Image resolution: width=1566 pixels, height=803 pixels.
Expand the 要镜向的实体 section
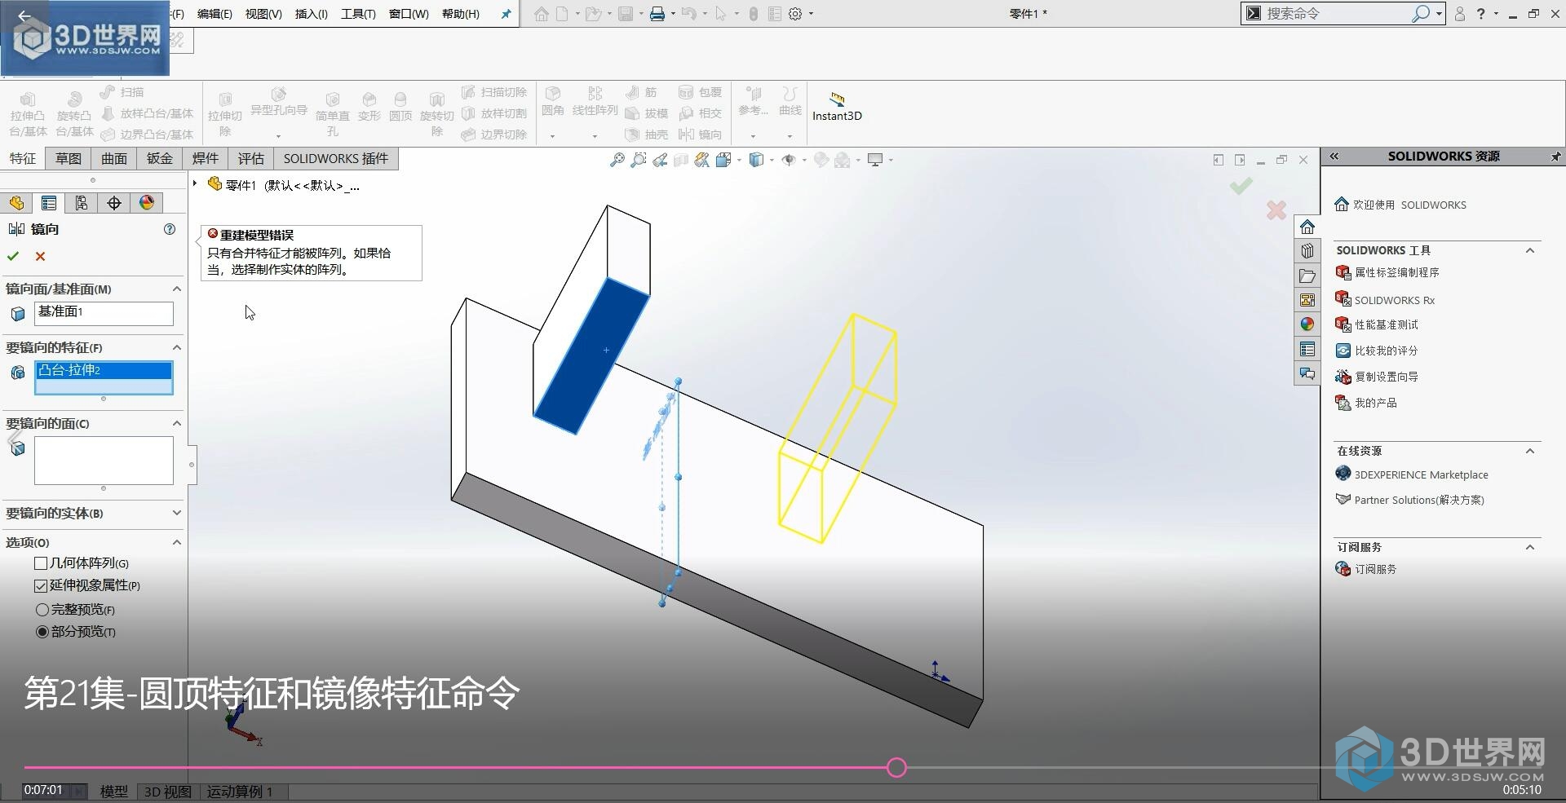pyautogui.click(x=176, y=513)
